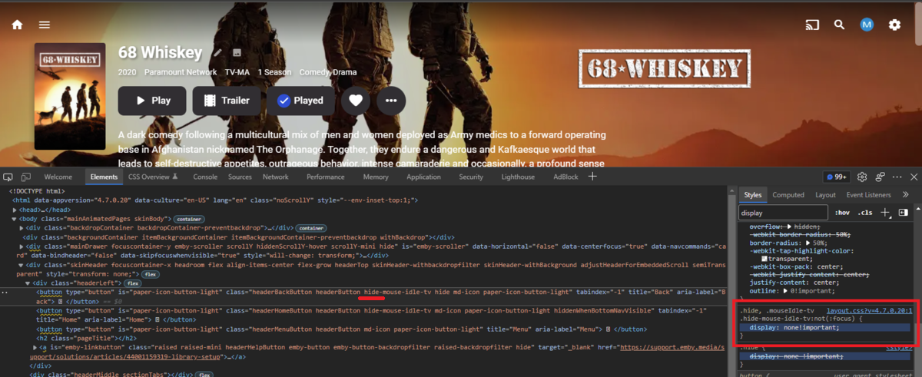Switch to the Computed styles tab
This screenshot has width=922, height=377.
(788, 195)
